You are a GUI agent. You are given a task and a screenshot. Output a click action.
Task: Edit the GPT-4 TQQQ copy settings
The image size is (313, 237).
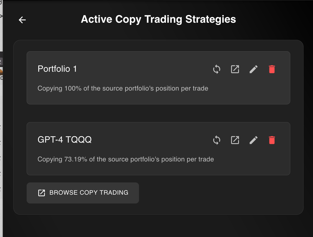point(254,140)
